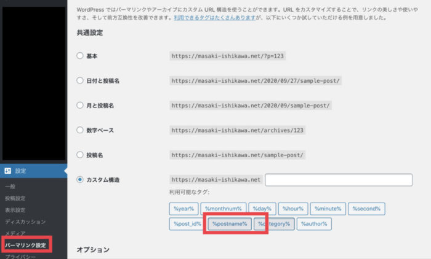This screenshot has height=259, width=431.
Task: Open 投稿設定 submenu item
Action: [15, 198]
